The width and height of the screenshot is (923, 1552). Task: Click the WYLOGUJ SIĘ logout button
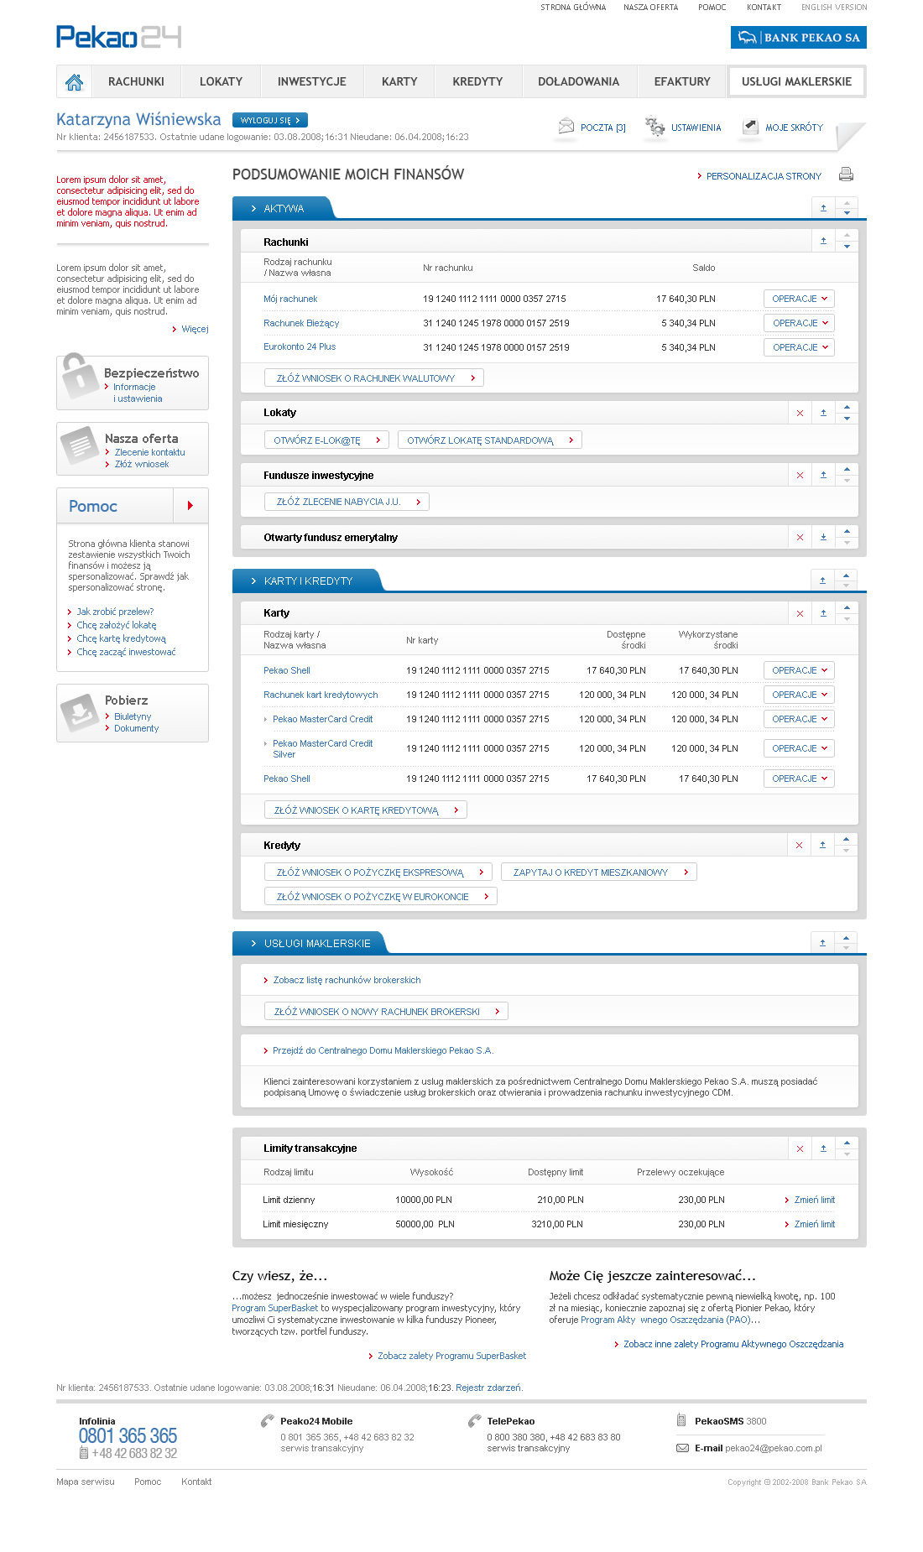click(x=269, y=120)
